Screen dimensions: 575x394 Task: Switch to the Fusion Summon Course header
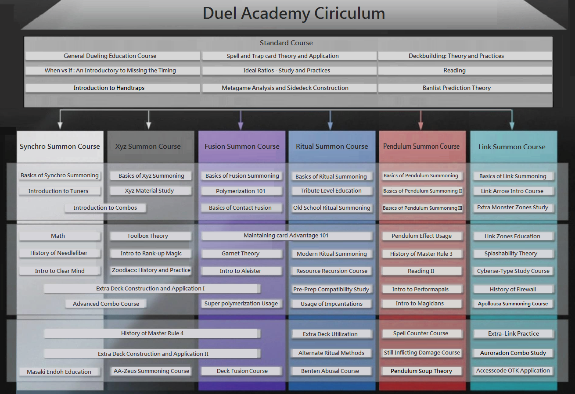[x=242, y=147]
